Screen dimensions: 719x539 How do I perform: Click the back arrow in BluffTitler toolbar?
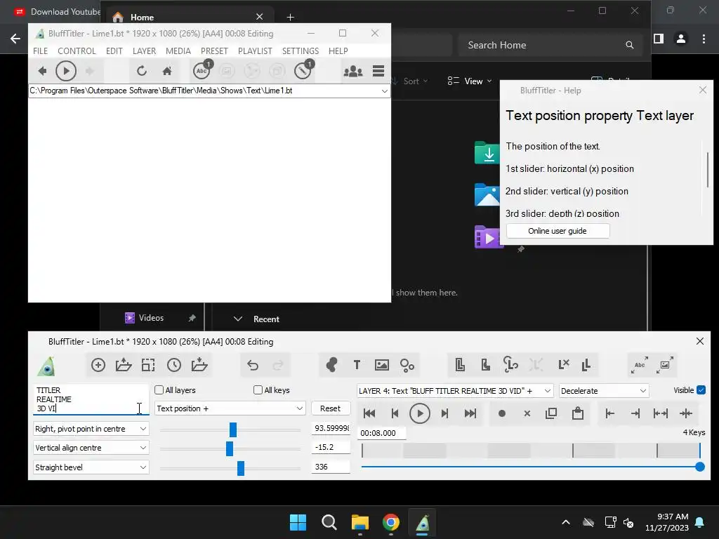[42, 71]
